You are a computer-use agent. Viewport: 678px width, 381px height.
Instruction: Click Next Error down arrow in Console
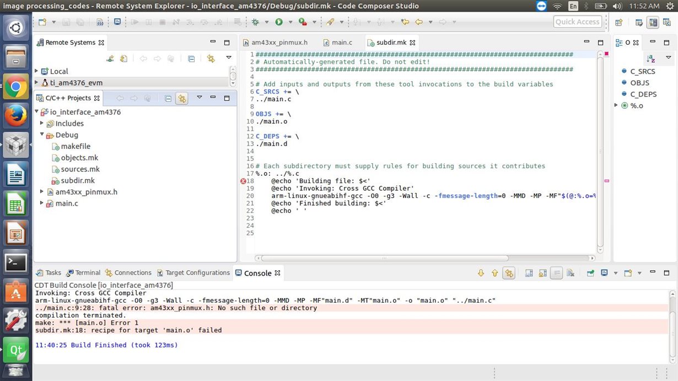coord(481,273)
